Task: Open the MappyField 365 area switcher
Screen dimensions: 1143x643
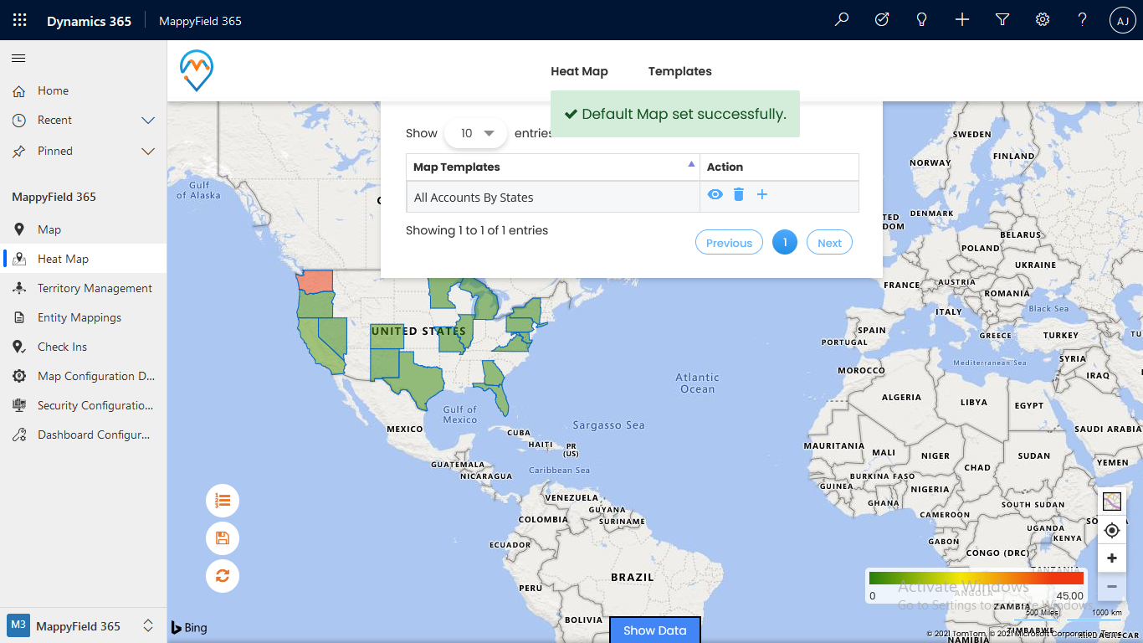Action: [82, 625]
